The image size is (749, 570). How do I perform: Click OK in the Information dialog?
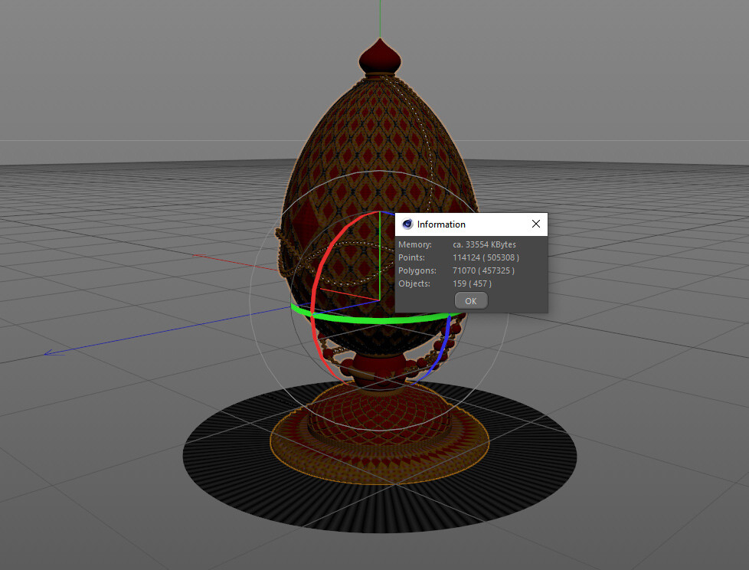pos(470,301)
